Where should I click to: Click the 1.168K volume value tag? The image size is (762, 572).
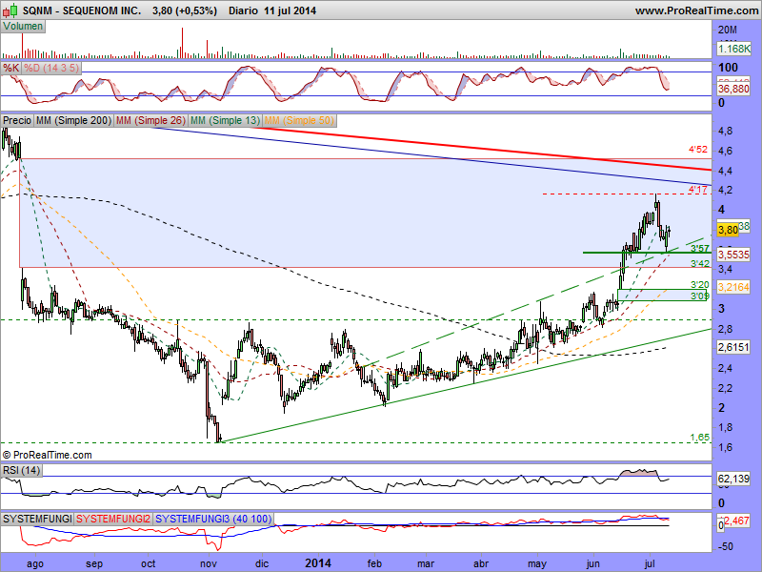pyautogui.click(x=733, y=49)
